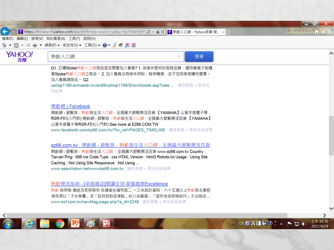
Task: Click the Print icon in command bar
Action: [35, 45]
